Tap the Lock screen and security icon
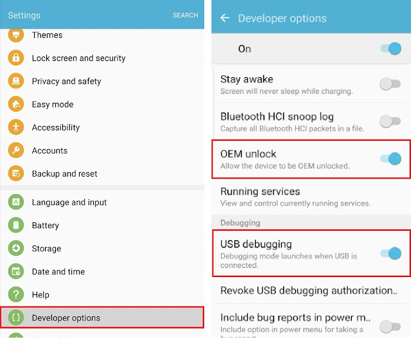This screenshot has height=338, width=411. coord(16,58)
